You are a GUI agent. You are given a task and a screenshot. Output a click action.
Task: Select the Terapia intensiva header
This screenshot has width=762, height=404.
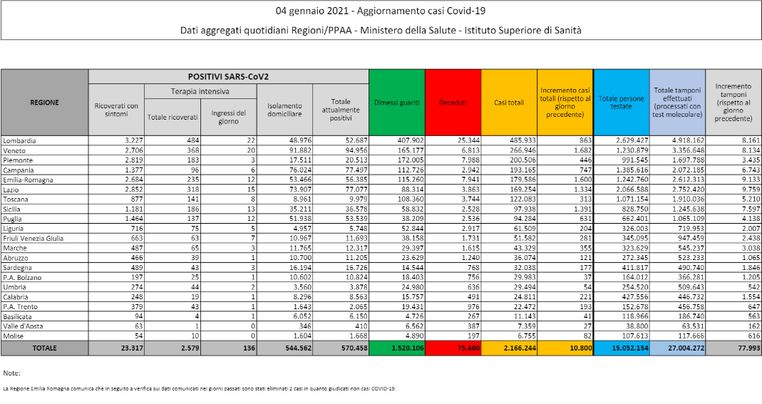200,91
